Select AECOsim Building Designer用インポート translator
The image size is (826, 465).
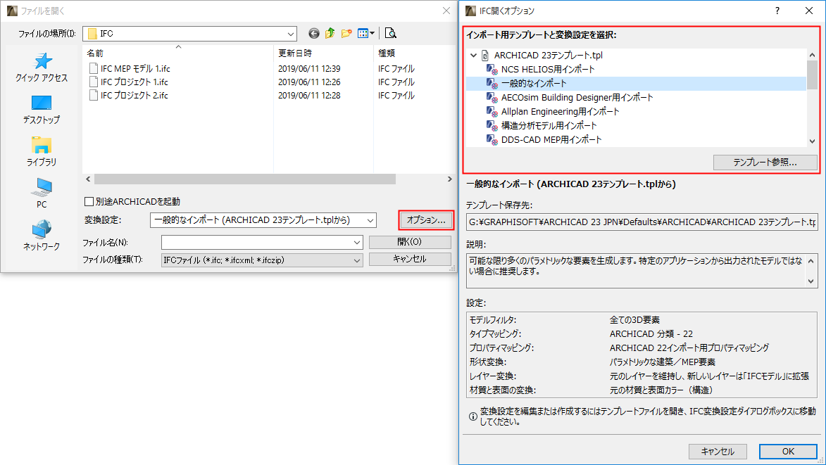(x=577, y=97)
